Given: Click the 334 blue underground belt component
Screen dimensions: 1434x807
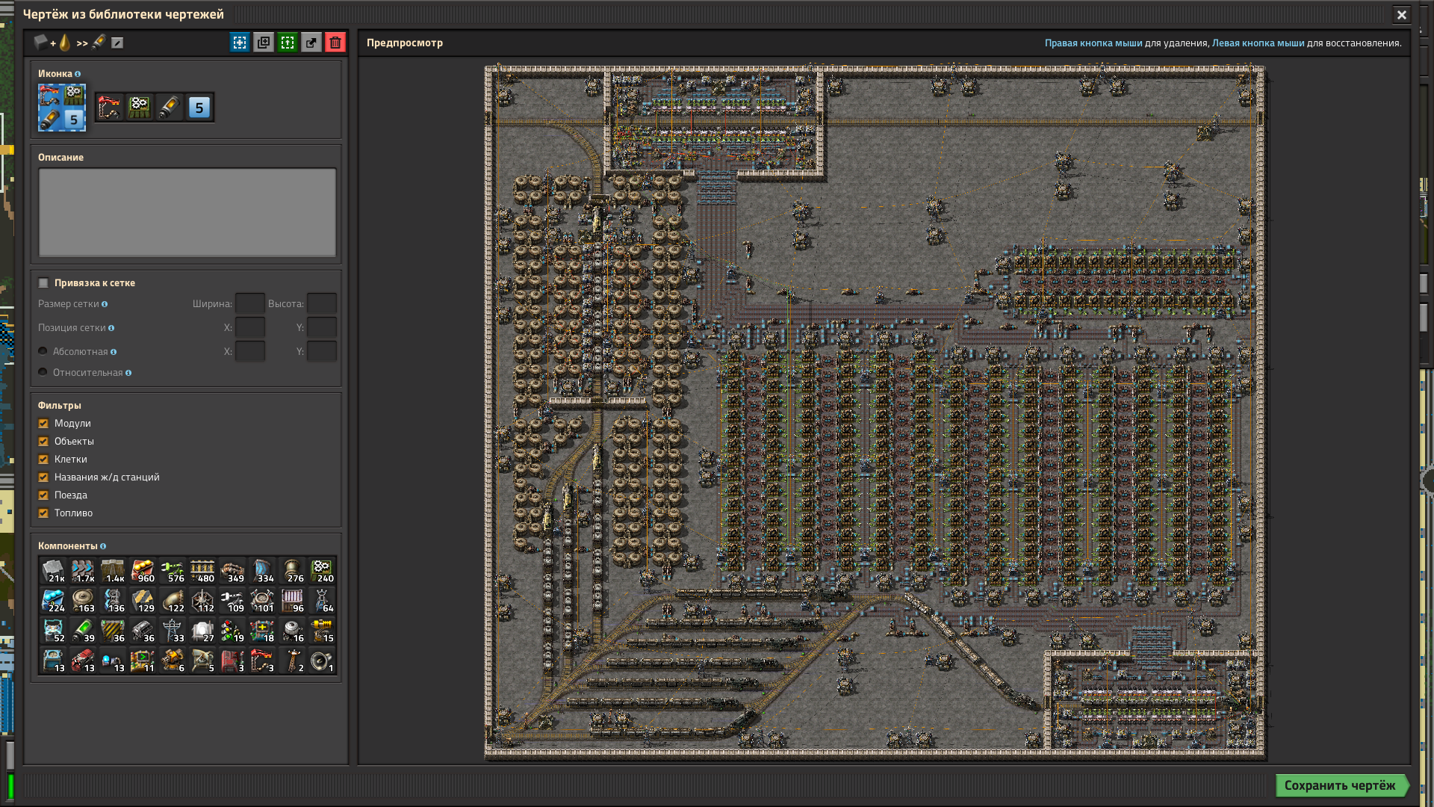Looking at the screenshot, I should (x=262, y=571).
